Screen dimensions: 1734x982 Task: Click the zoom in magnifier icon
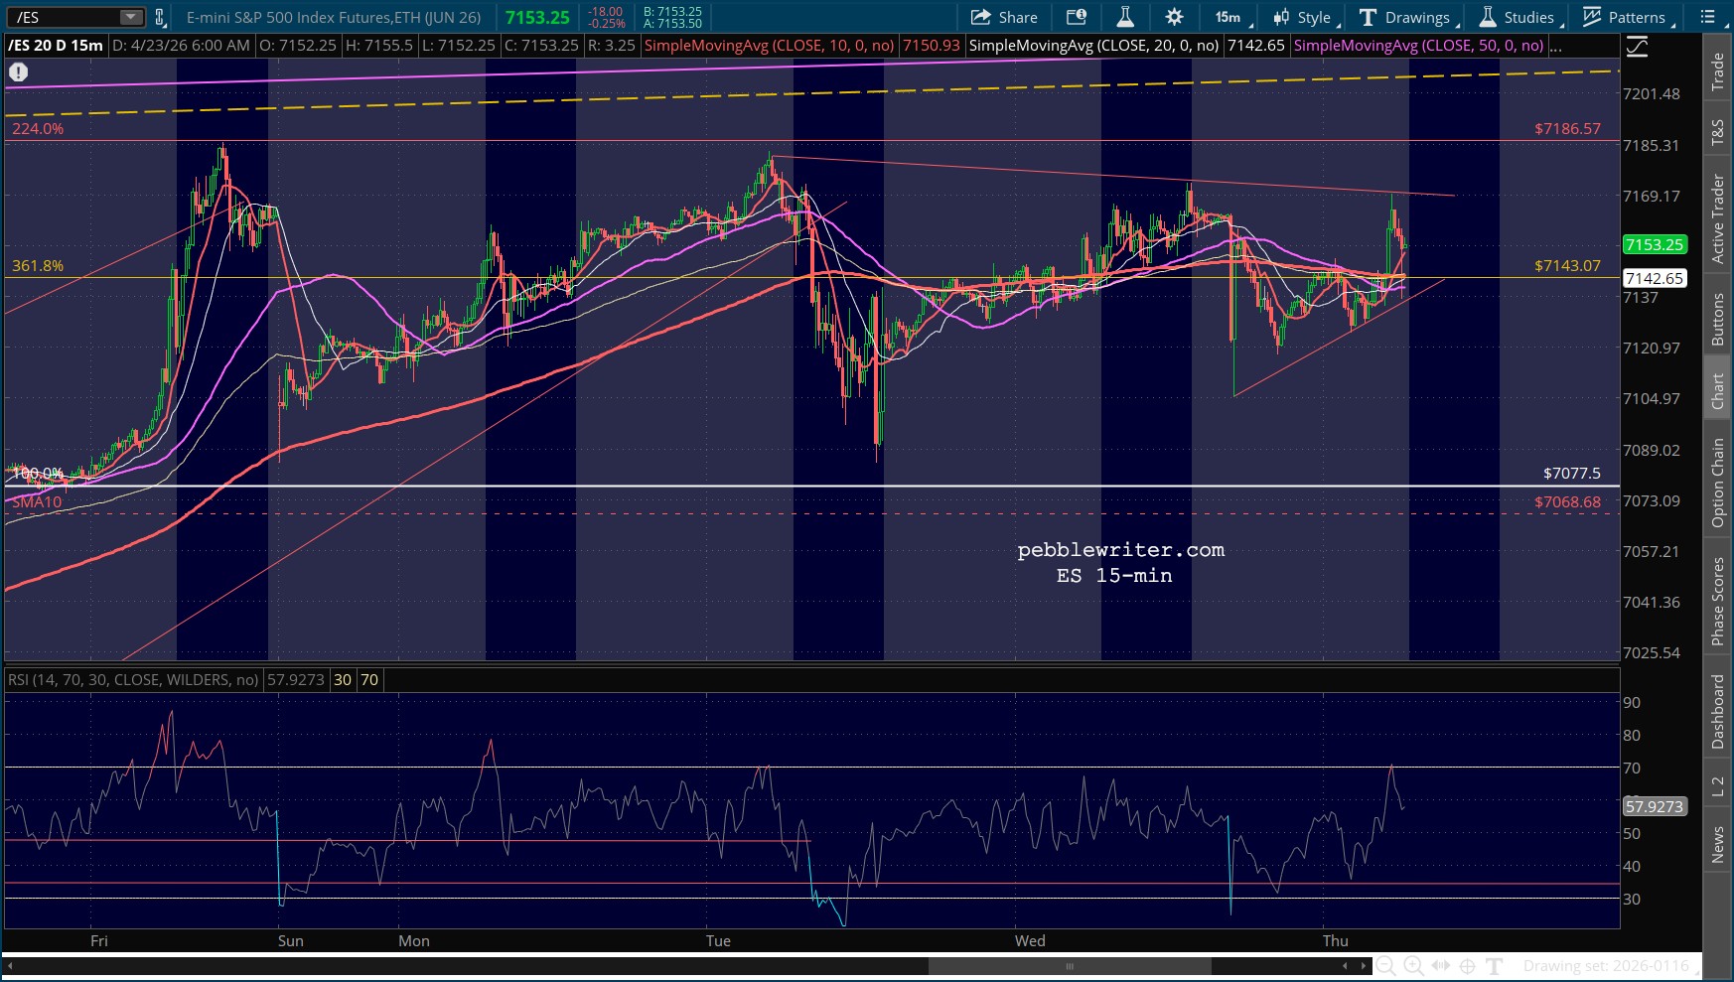click(x=1413, y=965)
